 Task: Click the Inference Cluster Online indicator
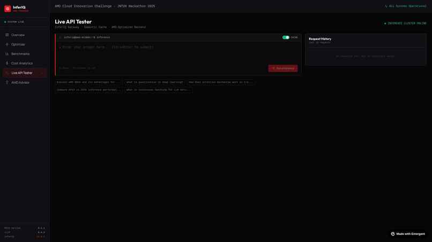[x=405, y=24]
